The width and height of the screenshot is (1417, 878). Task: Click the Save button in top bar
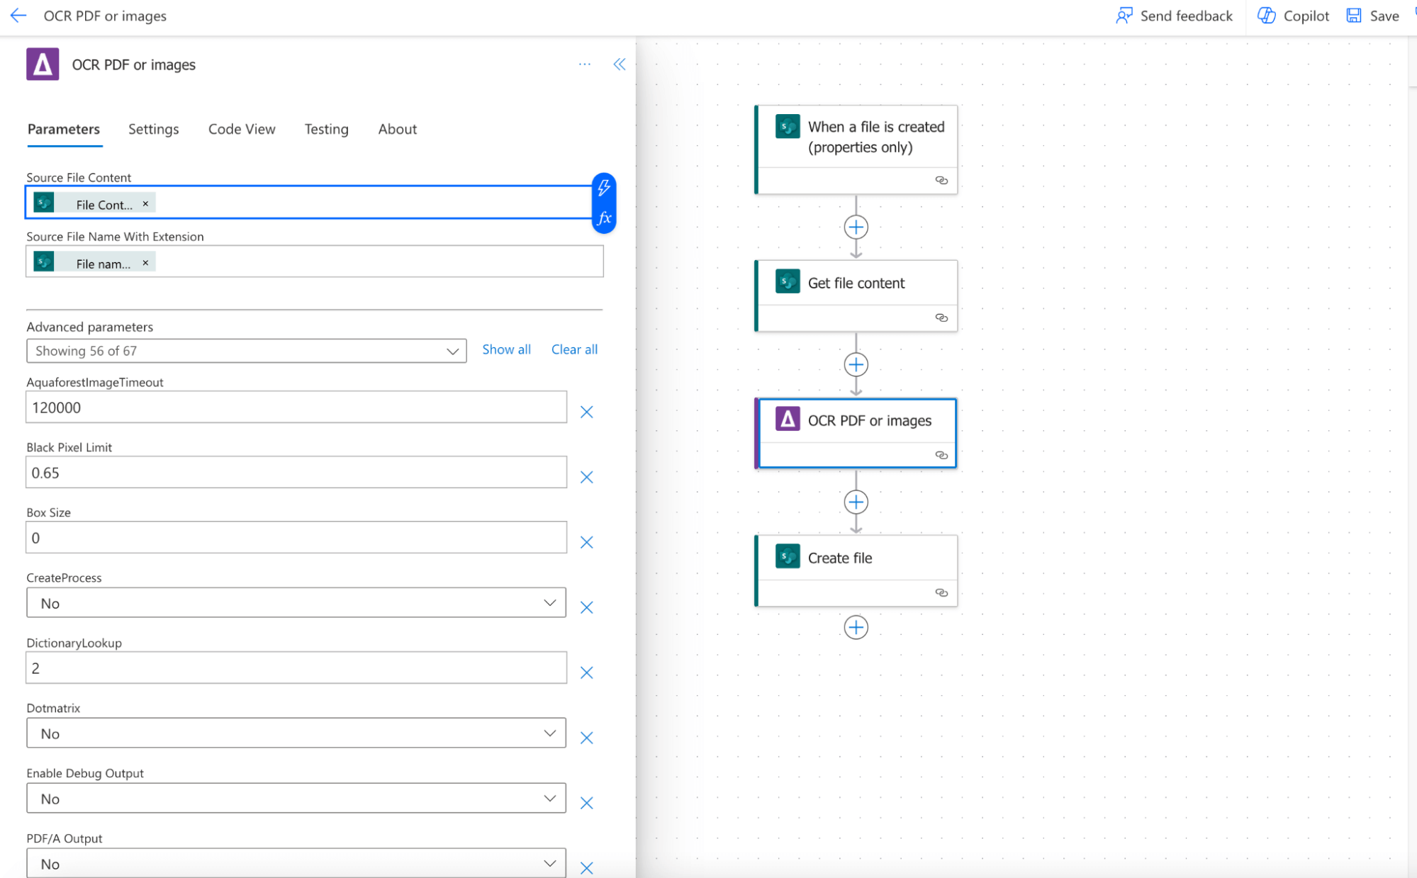tap(1372, 15)
